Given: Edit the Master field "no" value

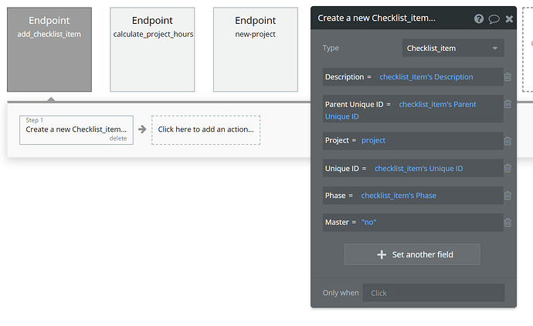Looking at the screenshot, I should (369, 223).
